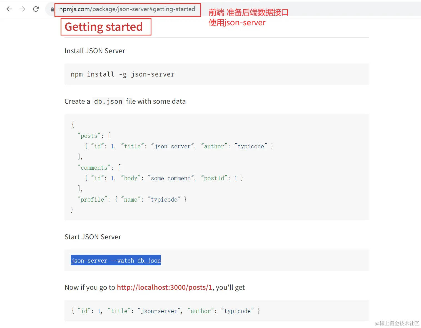Open the localhost:3000/posts/1 link
The width and height of the screenshot is (421, 328).
coord(165,287)
